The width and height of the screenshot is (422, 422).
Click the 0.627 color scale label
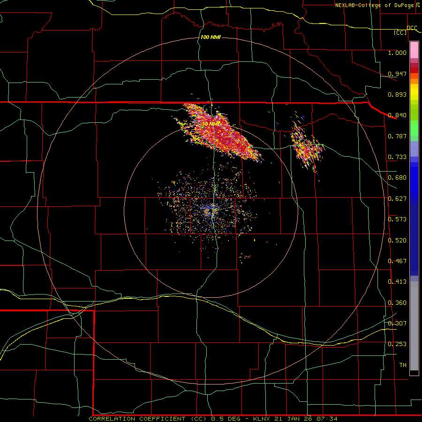[x=397, y=199]
